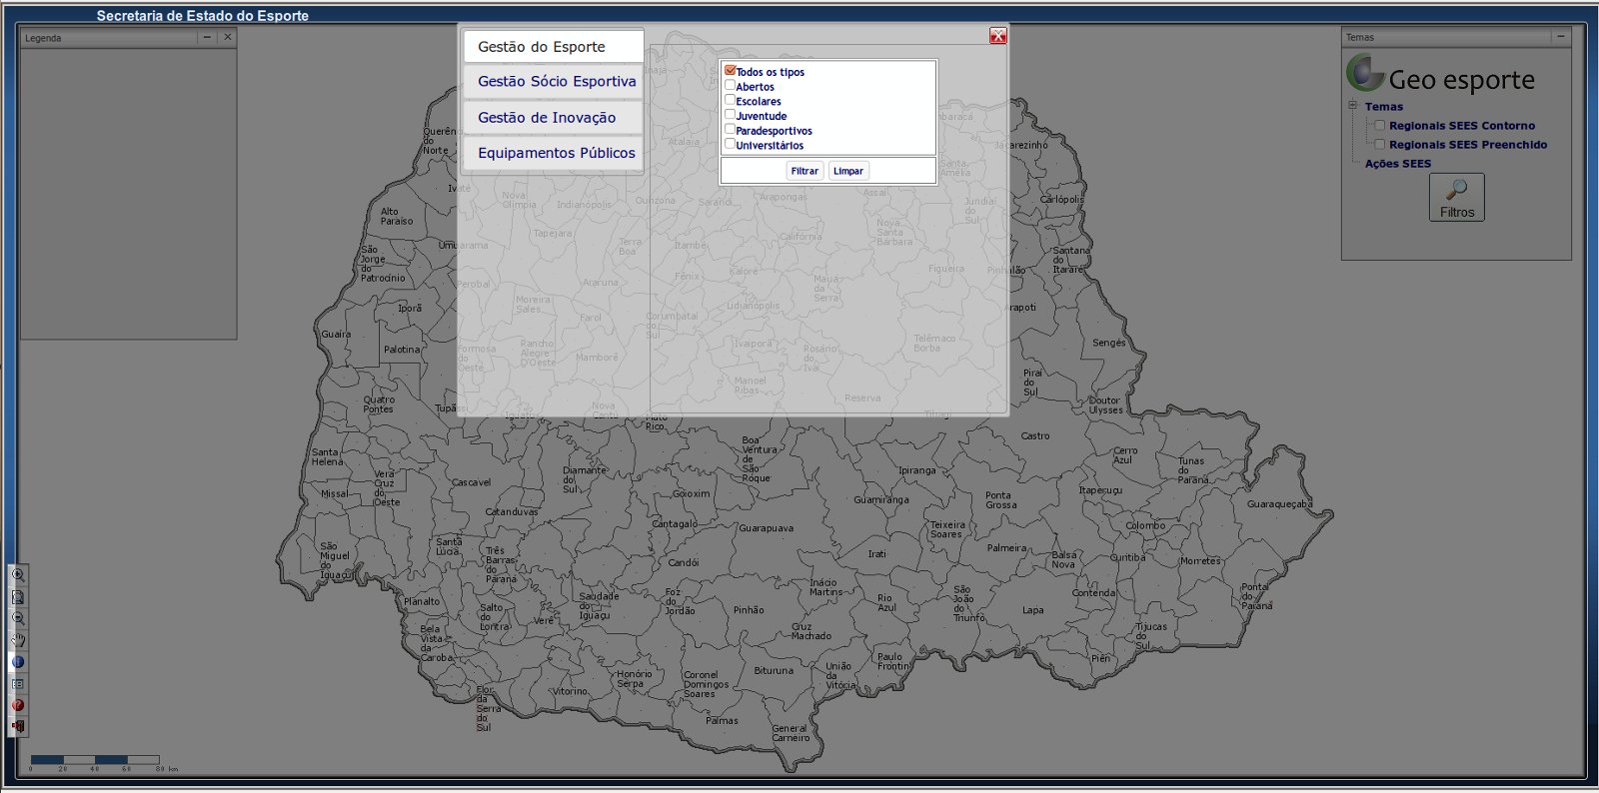Screen dimensions: 1599x793
Task: Check the 'Escolares' checkbox
Action: click(x=731, y=101)
